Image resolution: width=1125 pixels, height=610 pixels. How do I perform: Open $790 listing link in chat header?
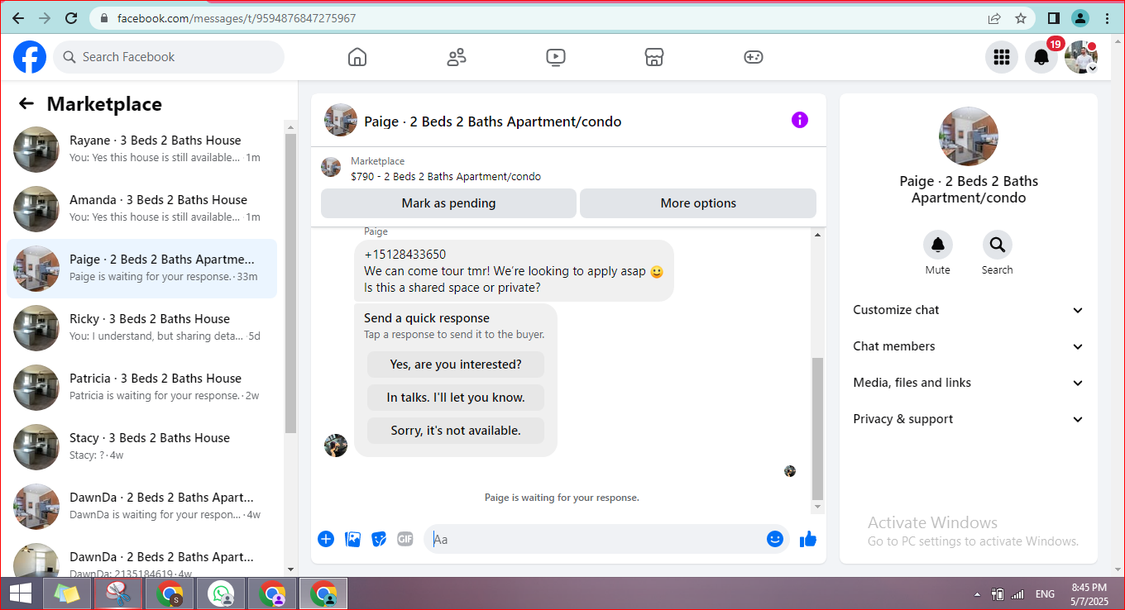pyautogui.click(x=446, y=176)
